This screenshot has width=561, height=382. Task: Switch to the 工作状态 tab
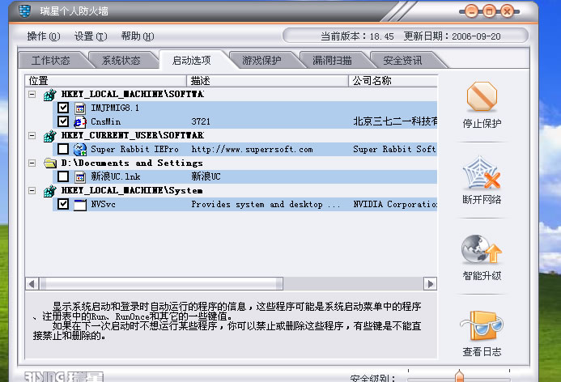click(x=51, y=60)
